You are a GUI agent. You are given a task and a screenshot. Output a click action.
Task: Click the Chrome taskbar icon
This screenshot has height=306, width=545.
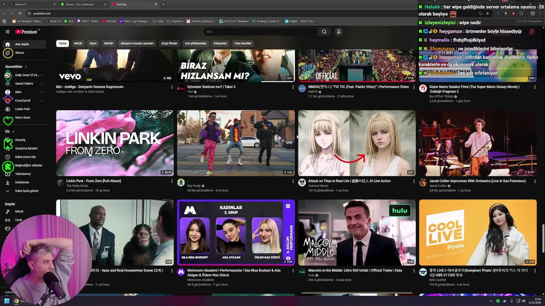coord(16,301)
